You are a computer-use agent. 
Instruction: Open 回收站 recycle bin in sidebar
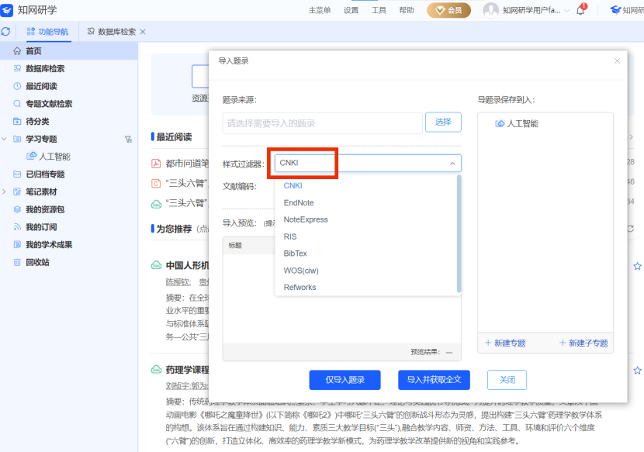36,262
